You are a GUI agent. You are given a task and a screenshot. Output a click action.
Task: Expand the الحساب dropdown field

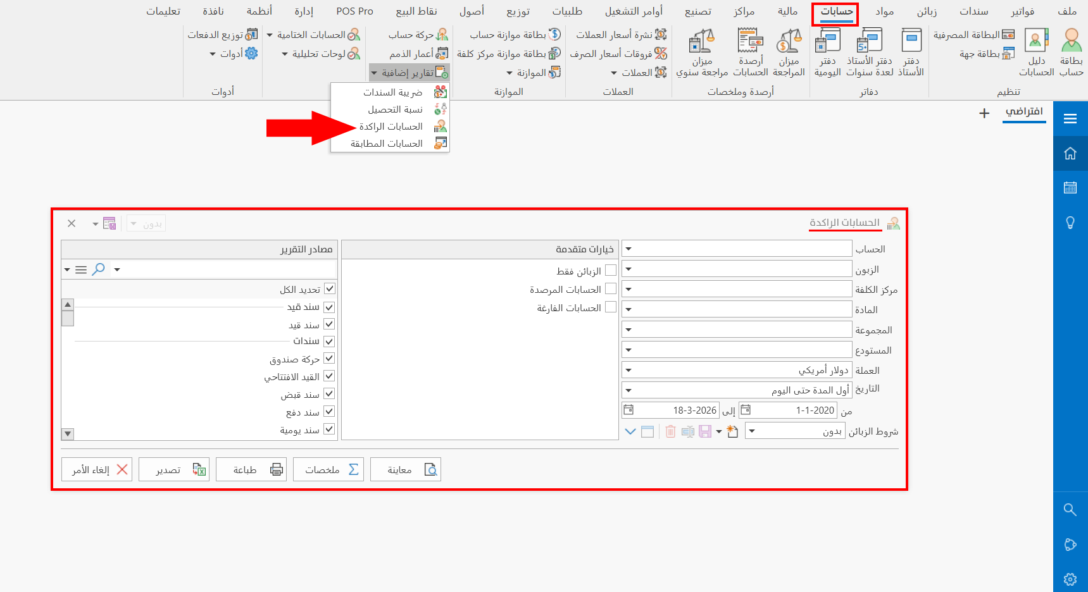(628, 249)
